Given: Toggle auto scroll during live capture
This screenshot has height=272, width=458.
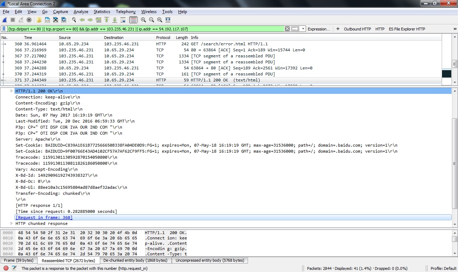Looking at the screenshot, I should click(123, 20).
